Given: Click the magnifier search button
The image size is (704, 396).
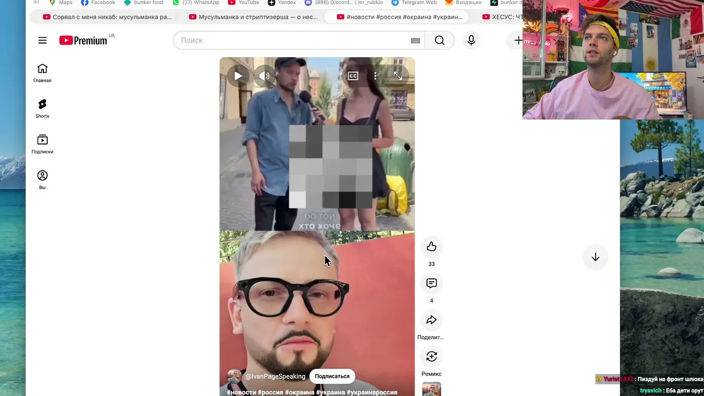Looking at the screenshot, I should point(439,40).
